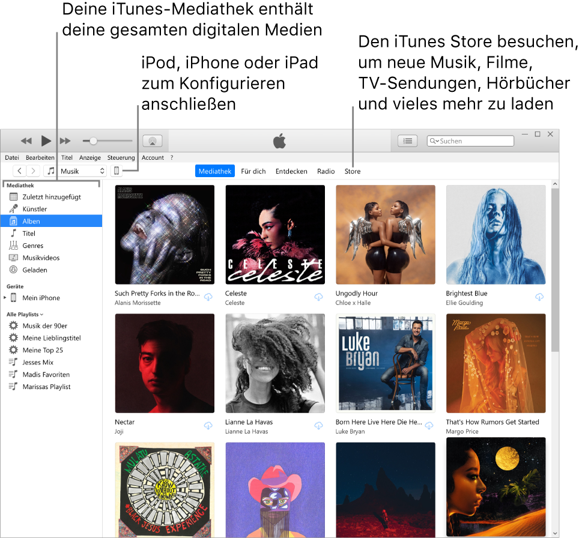Select Künstler in the sidebar

pos(51,209)
